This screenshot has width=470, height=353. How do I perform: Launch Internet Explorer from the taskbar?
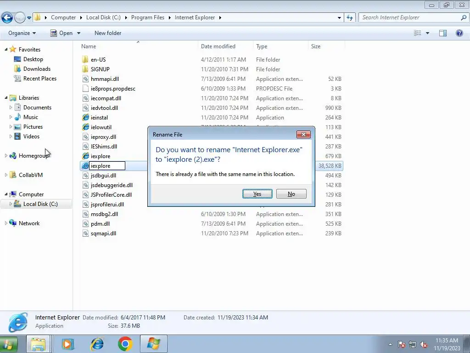pyautogui.click(x=97, y=344)
